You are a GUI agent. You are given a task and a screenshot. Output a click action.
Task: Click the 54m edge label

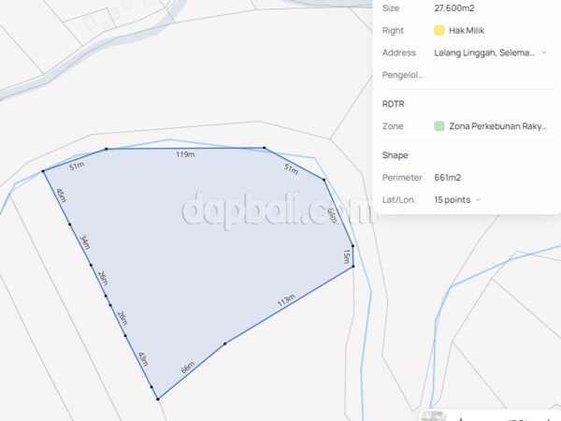click(x=332, y=215)
